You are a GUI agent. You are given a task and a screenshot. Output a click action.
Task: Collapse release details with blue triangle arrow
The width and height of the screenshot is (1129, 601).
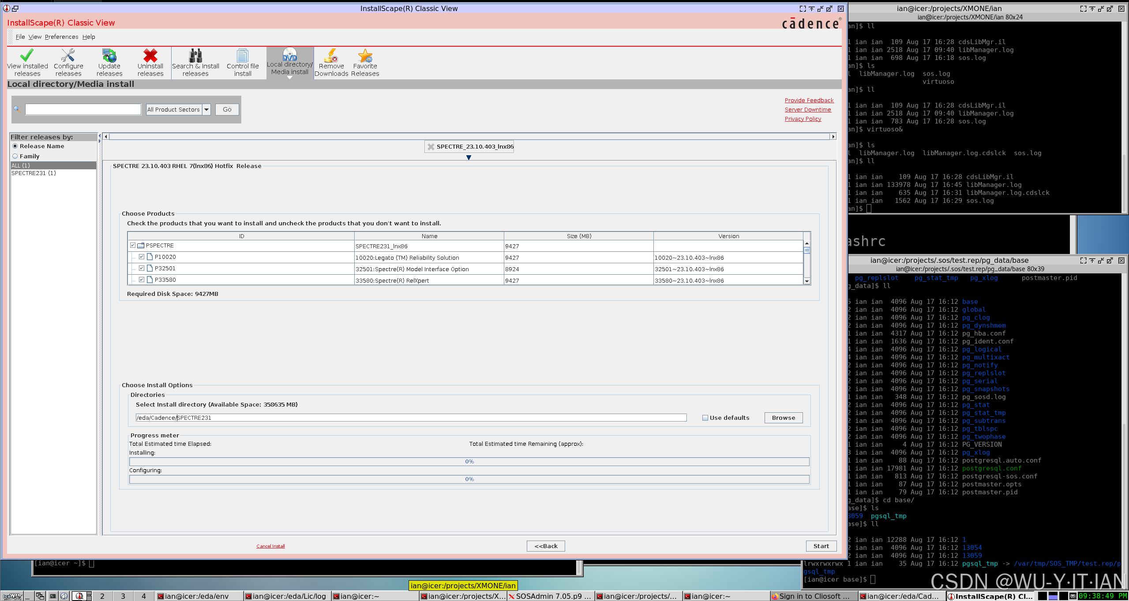click(469, 157)
